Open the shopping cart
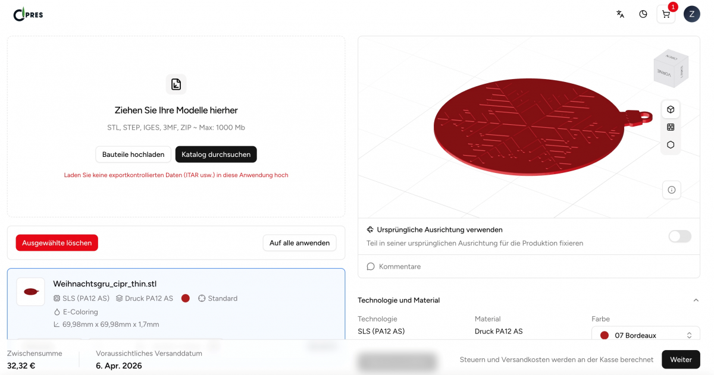The height and width of the screenshot is (375, 714). click(666, 14)
